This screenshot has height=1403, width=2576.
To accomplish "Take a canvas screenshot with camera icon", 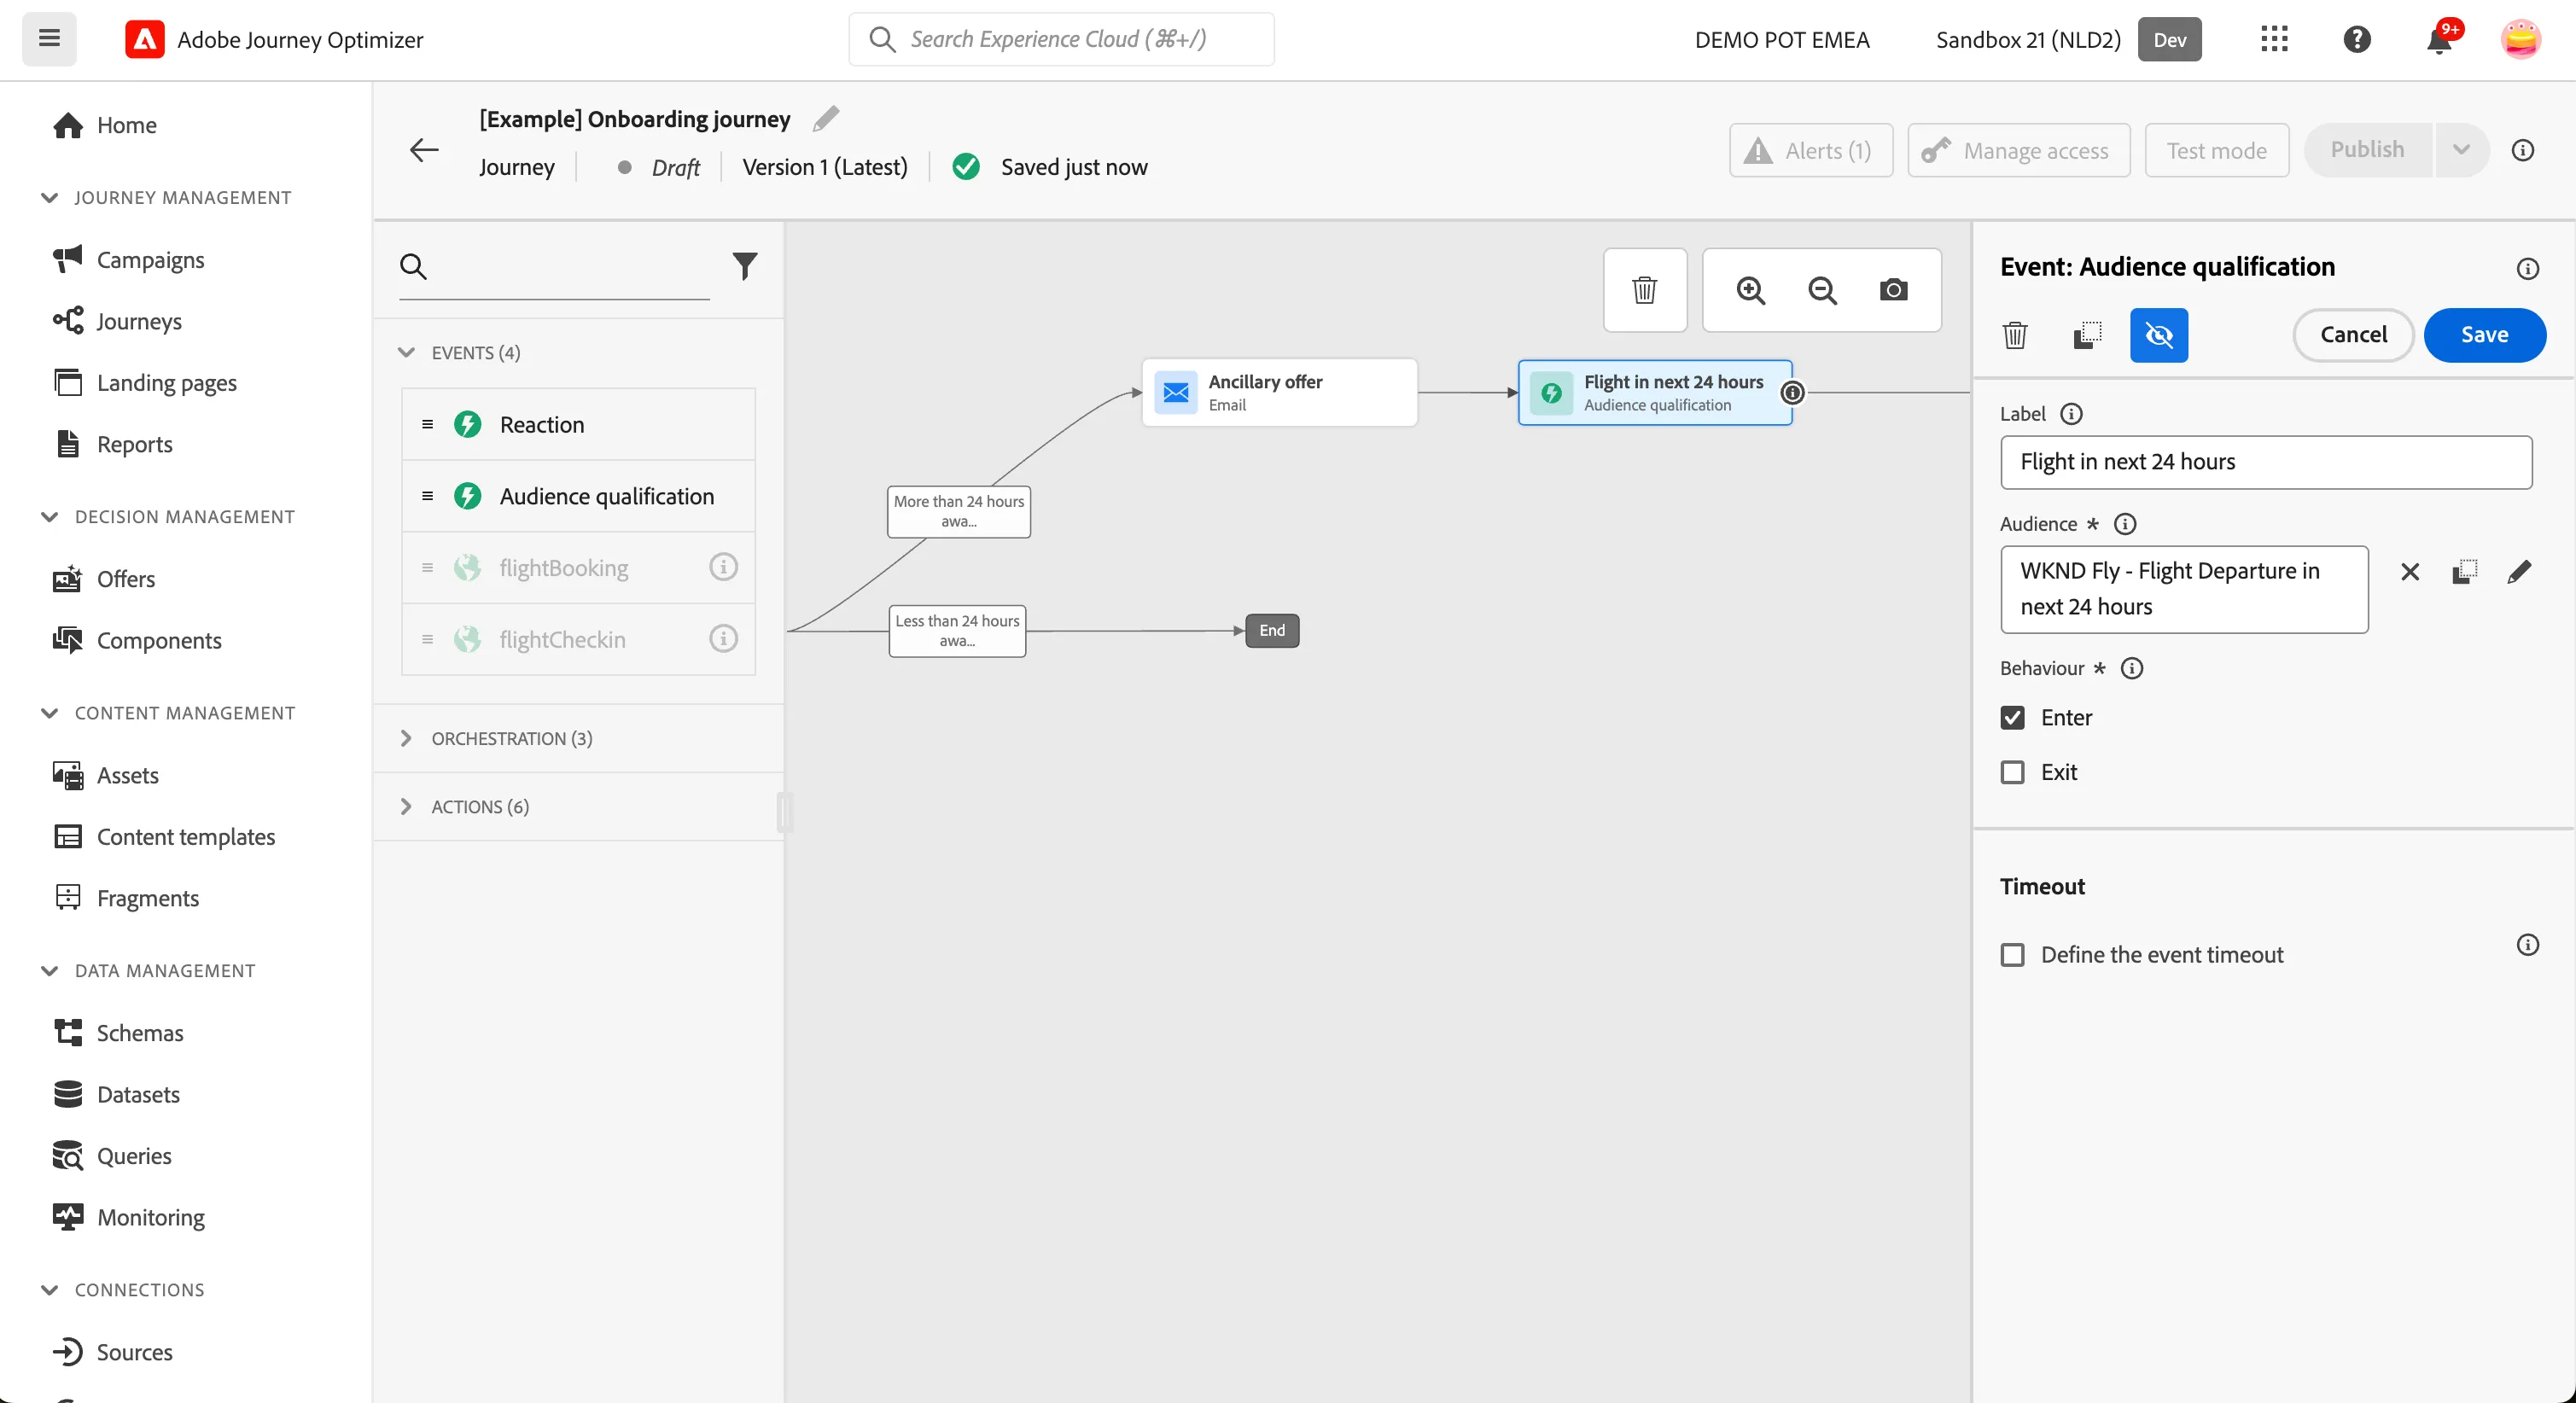I will tap(1893, 290).
